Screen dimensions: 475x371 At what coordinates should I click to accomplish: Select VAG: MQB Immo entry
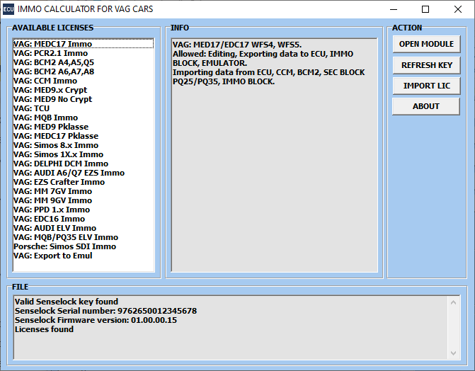pos(45,118)
